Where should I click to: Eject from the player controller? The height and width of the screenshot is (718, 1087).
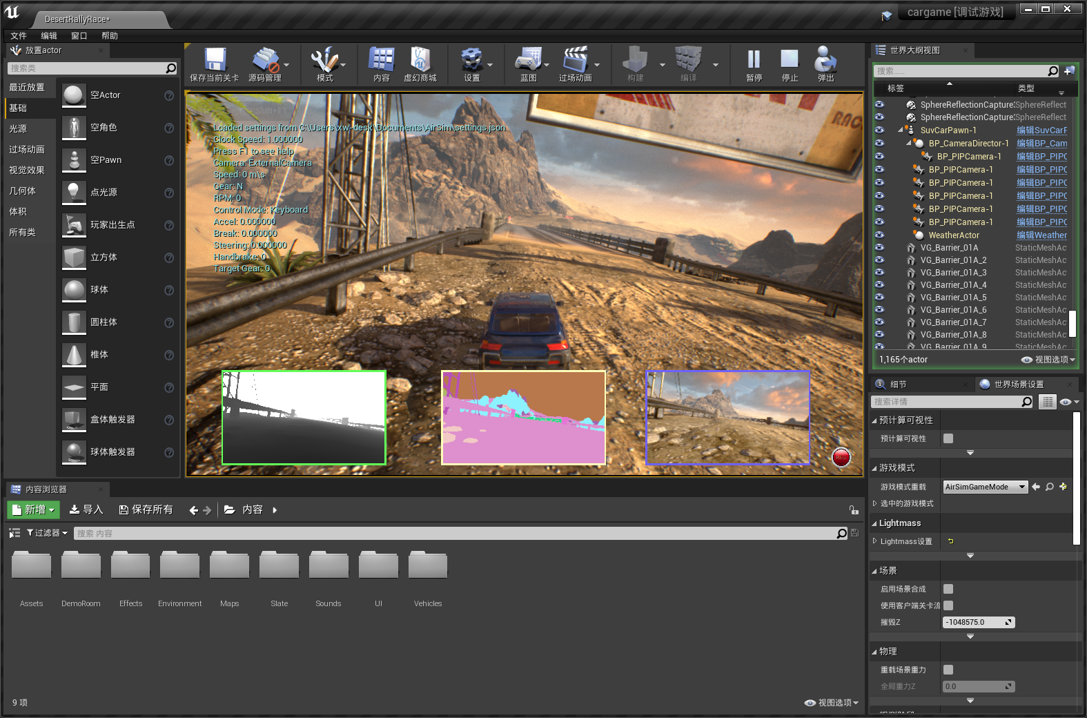pyautogui.click(x=825, y=59)
